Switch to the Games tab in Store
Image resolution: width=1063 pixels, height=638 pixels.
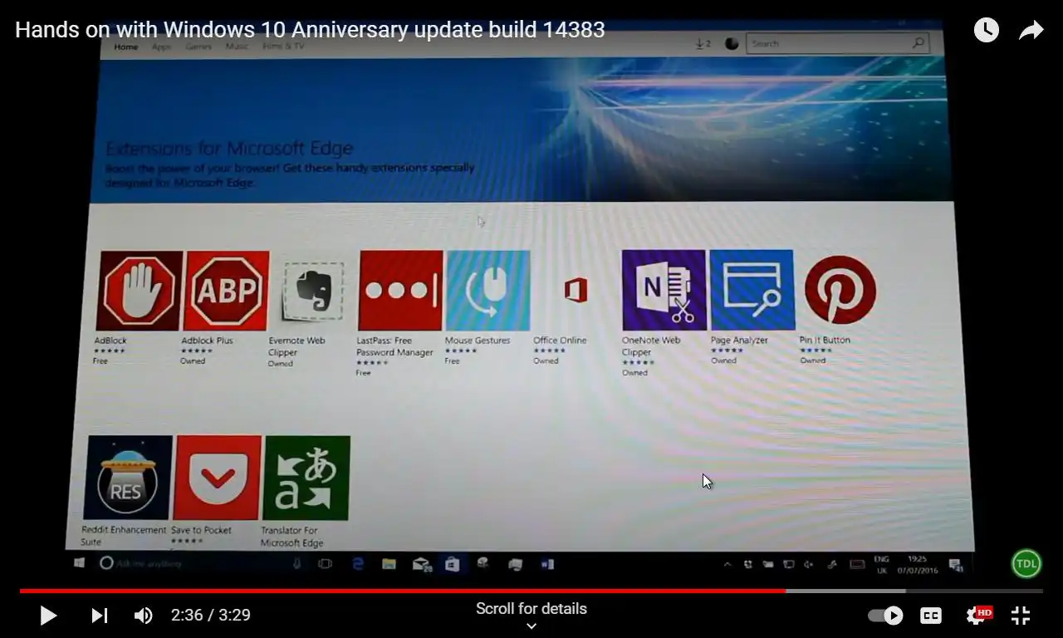[x=198, y=47]
